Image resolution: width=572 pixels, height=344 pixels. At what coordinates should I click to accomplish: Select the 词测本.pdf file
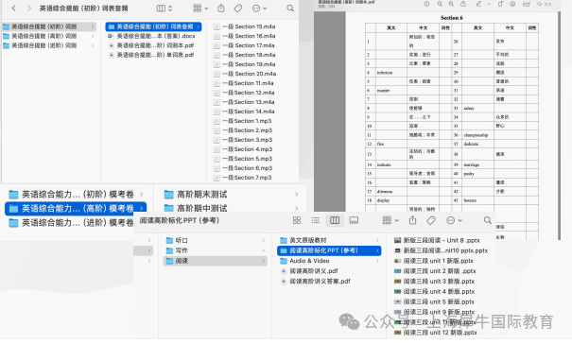point(153,45)
